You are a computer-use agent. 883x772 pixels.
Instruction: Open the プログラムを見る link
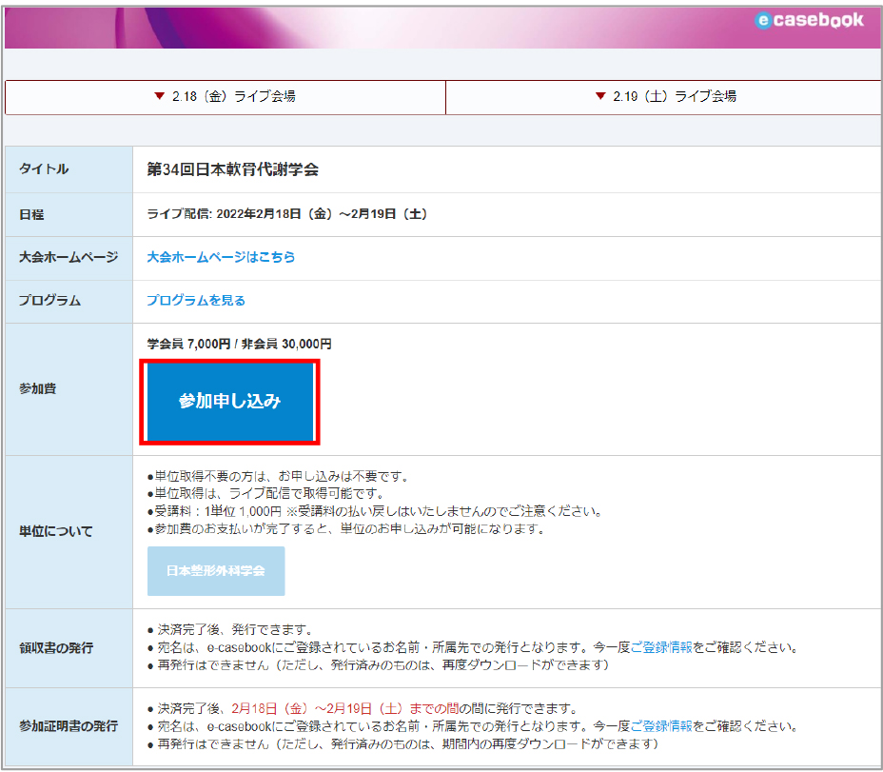(x=196, y=301)
